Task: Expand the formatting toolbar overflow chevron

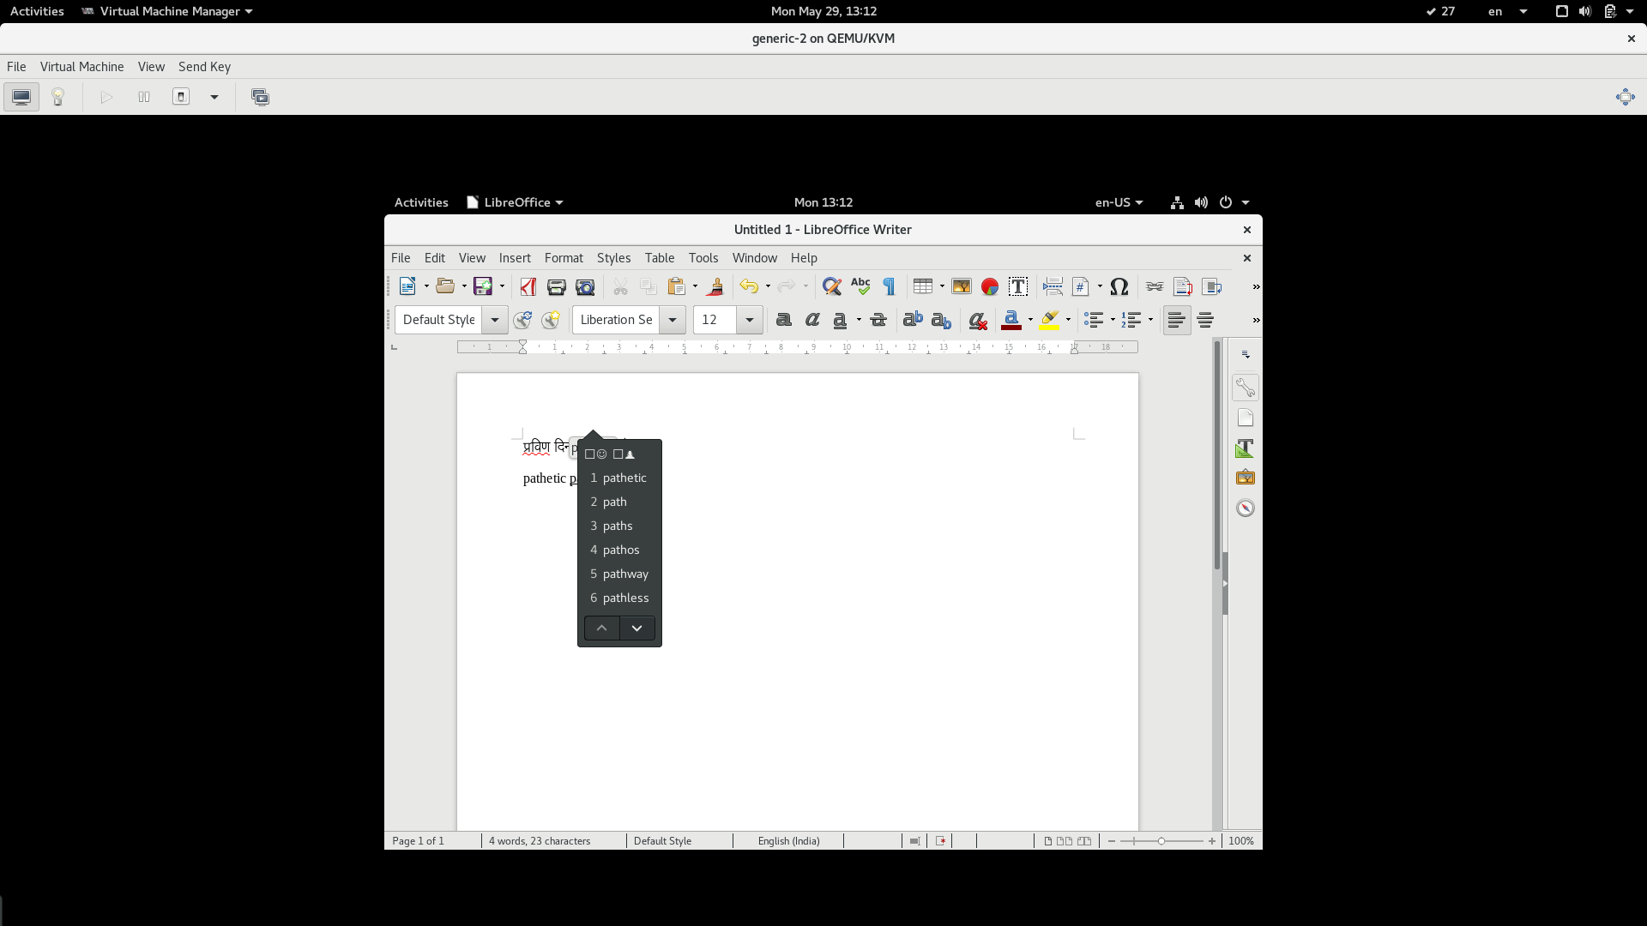Action: pos(1256,320)
